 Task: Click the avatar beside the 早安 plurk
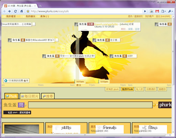(x=44, y=56)
